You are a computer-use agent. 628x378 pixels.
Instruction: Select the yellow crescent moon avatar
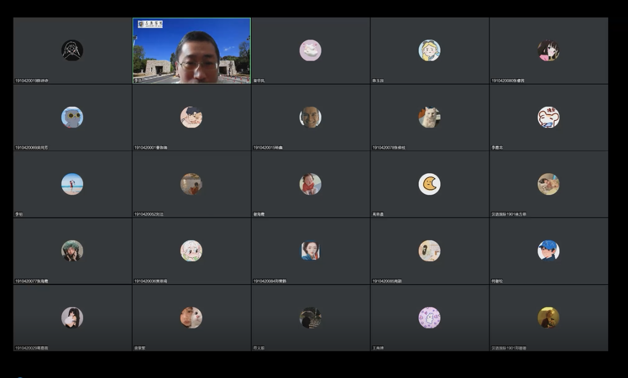click(429, 184)
